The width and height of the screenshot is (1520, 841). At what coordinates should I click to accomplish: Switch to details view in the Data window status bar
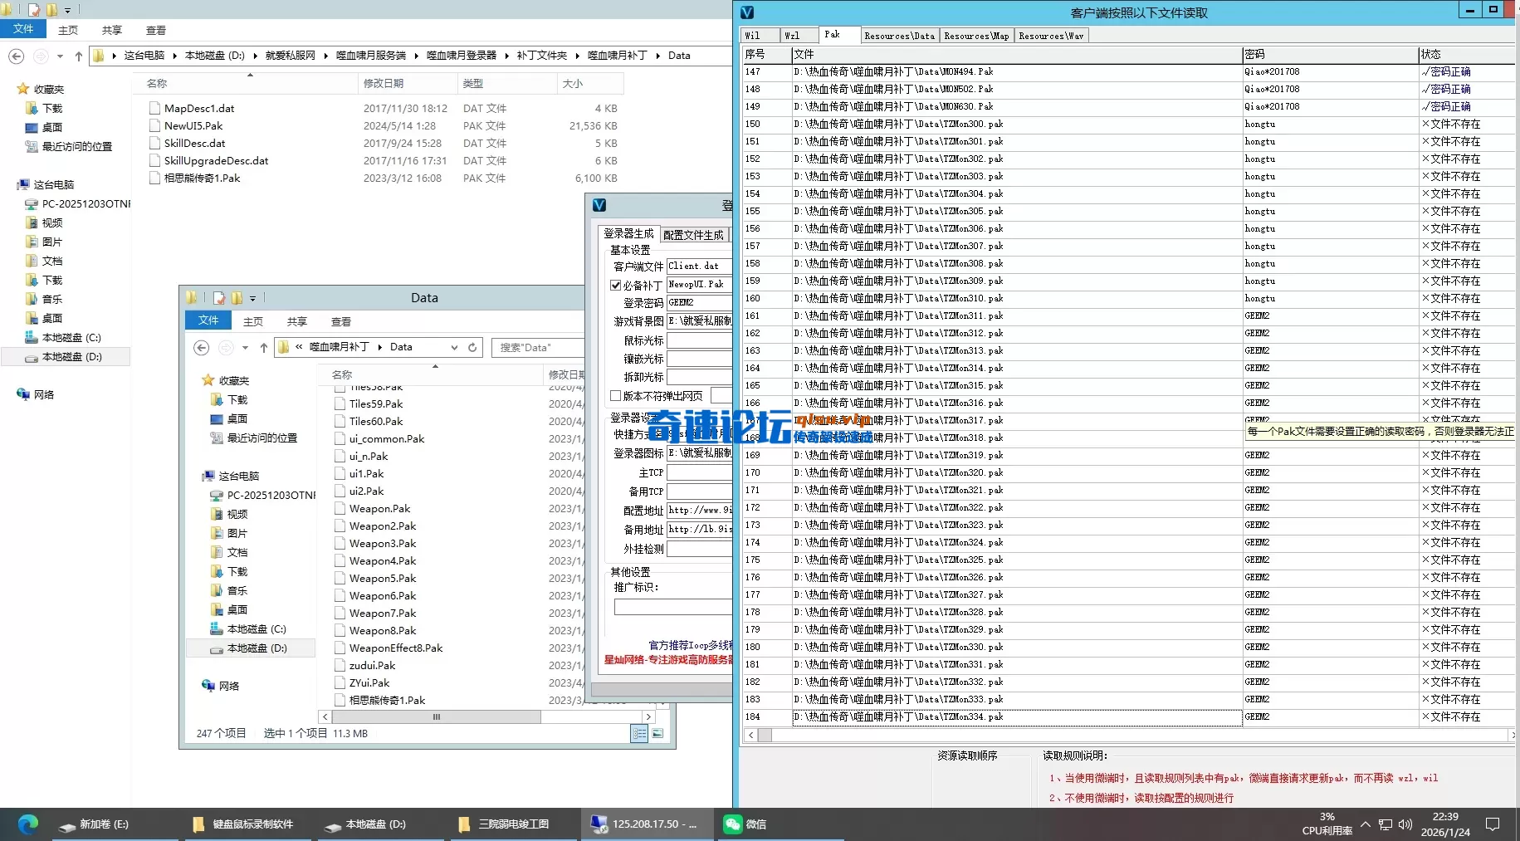click(x=640, y=733)
